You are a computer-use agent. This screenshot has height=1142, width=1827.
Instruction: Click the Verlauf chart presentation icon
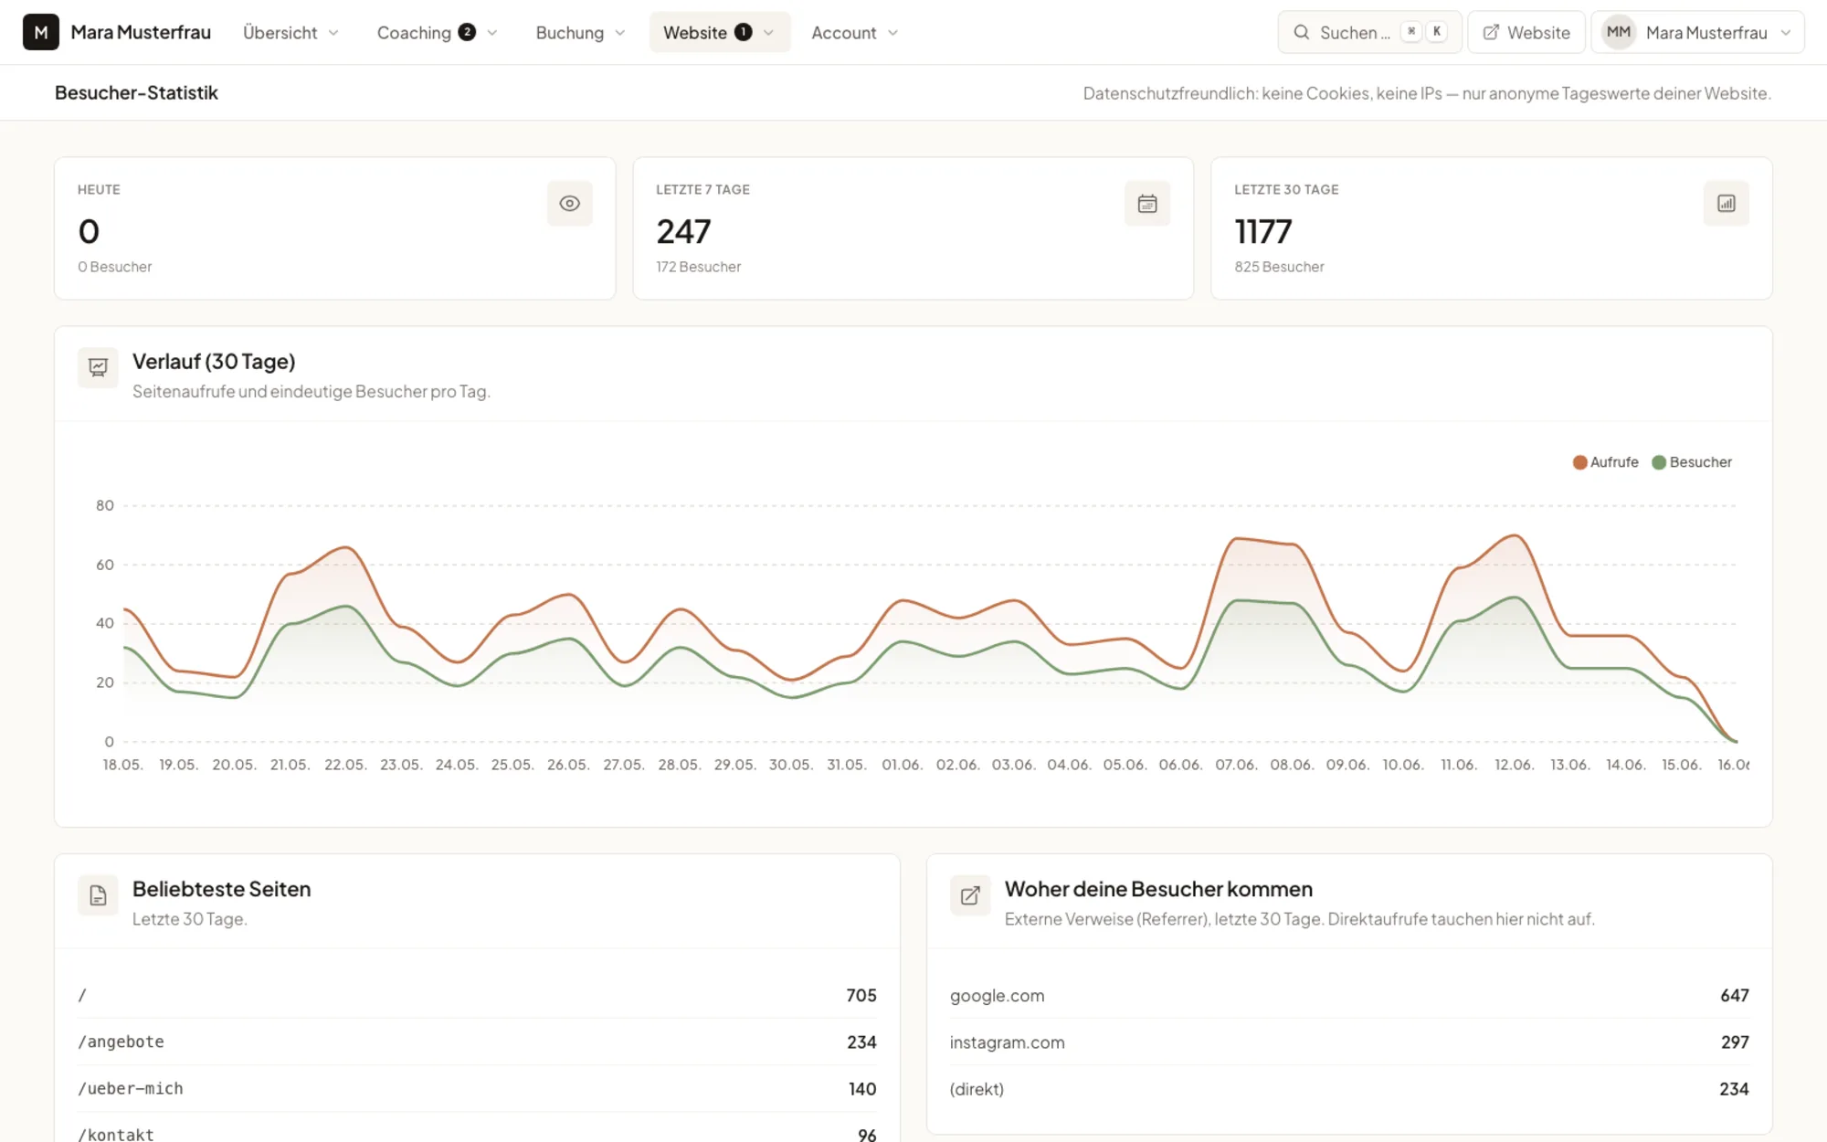click(x=98, y=368)
